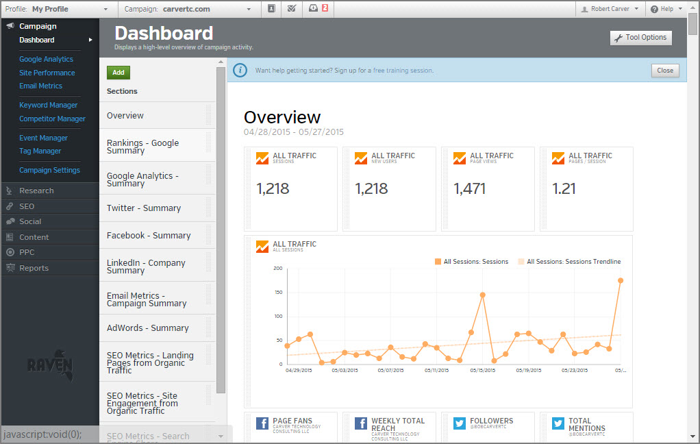This screenshot has height=444, width=700.
Task: Click analytics icon on Page Views card
Action: [460, 158]
